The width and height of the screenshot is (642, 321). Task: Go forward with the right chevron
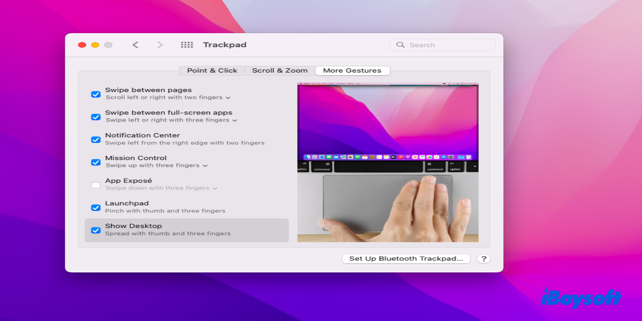pos(160,45)
